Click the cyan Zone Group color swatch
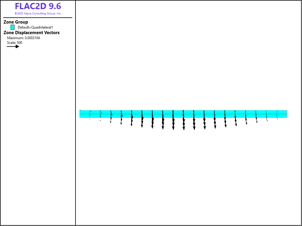 (12, 27)
